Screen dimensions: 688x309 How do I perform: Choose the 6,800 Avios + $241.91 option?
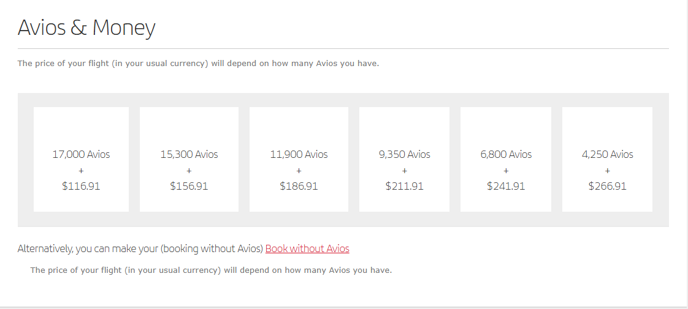[x=506, y=159]
